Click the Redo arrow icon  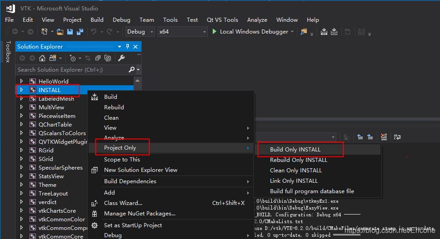pyautogui.click(x=110, y=32)
